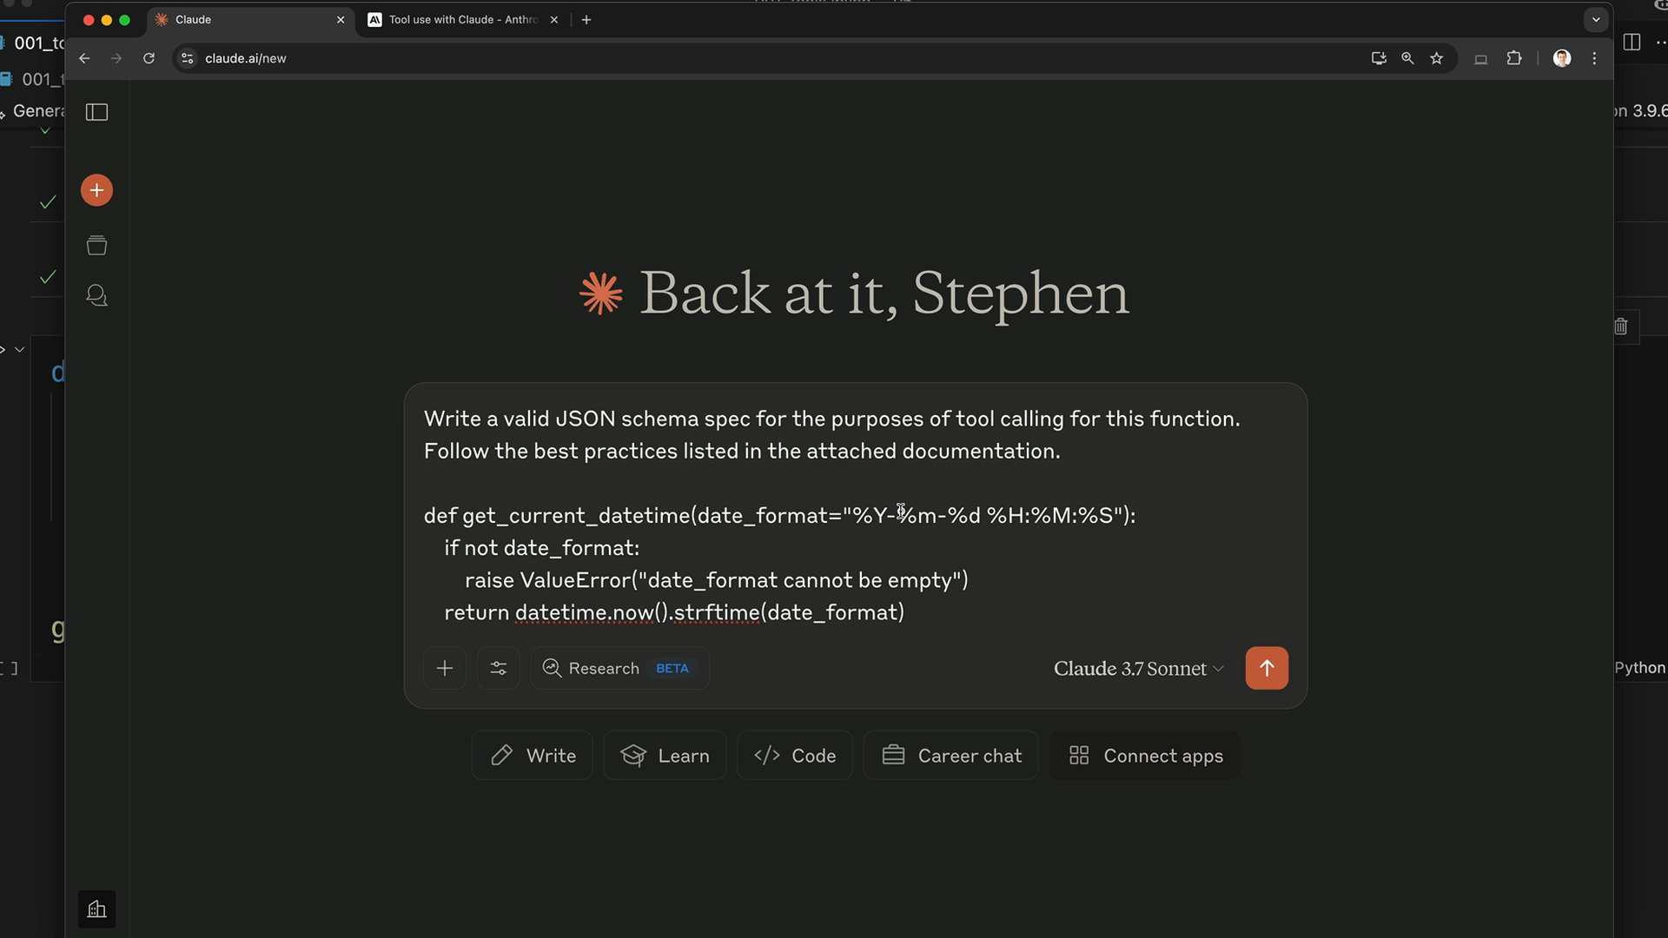Open the Career chat suggestion
The image size is (1668, 938).
(950, 756)
